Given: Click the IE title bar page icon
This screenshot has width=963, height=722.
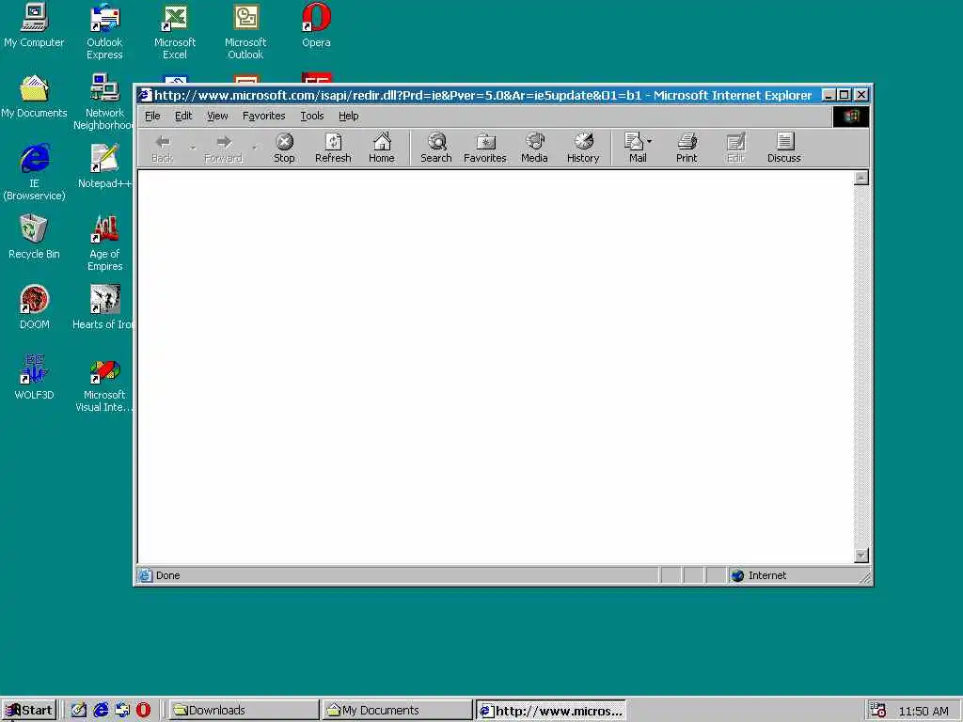Looking at the screenshot, I should [145, 95].
